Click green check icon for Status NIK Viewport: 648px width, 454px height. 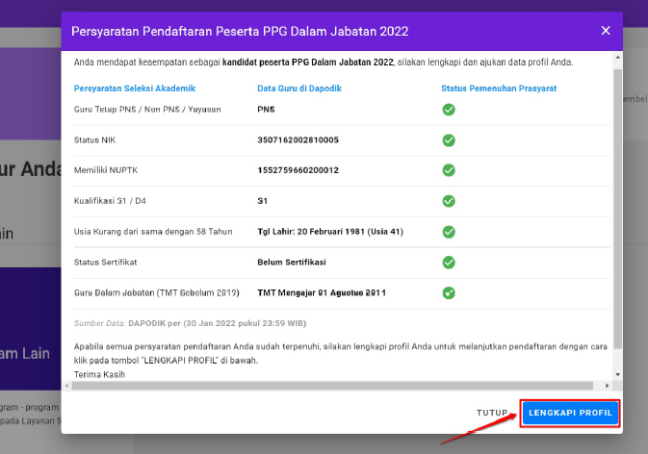[x=449, y=140]
